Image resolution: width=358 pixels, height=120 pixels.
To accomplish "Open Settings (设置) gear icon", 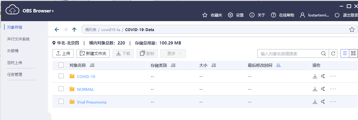I will tap(230, 15).
